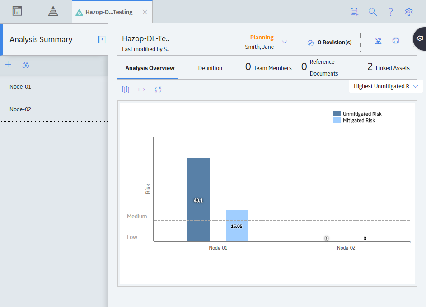Open the help question mark icon
This screenshot has width=426, height=307.
click(x=391, y=12)
